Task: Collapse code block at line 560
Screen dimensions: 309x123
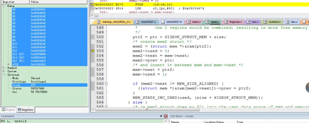Action: (x=107, y=84)
